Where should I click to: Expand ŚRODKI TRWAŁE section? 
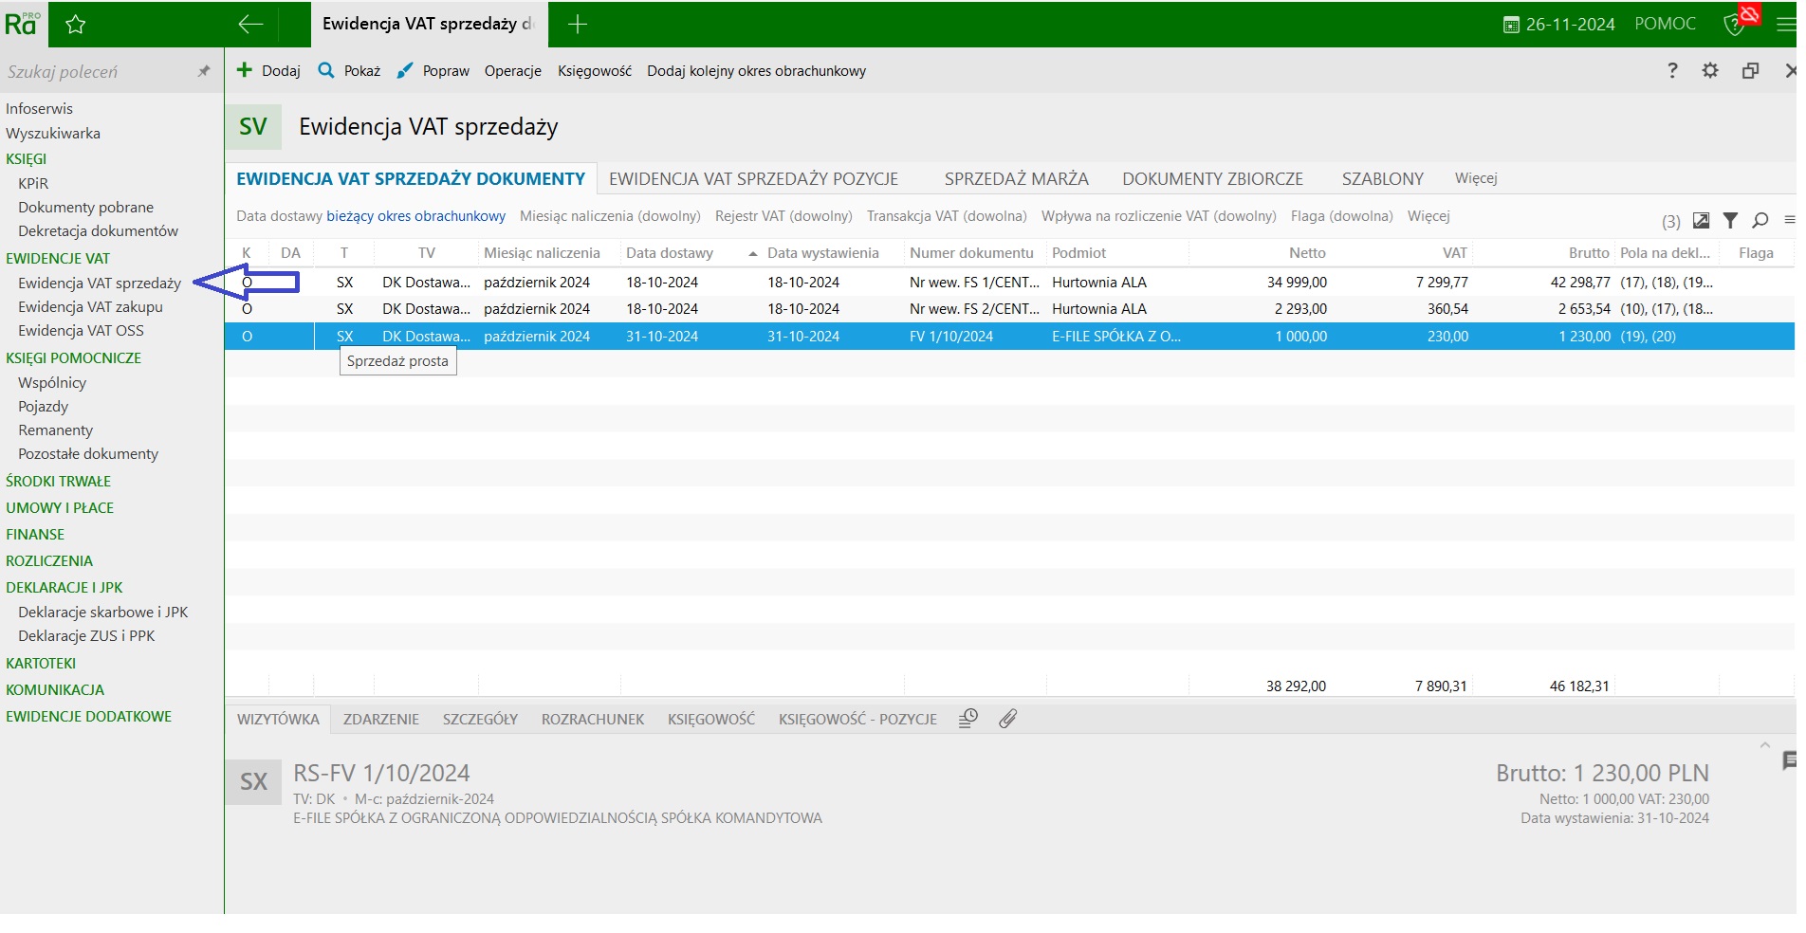[58, 482]
